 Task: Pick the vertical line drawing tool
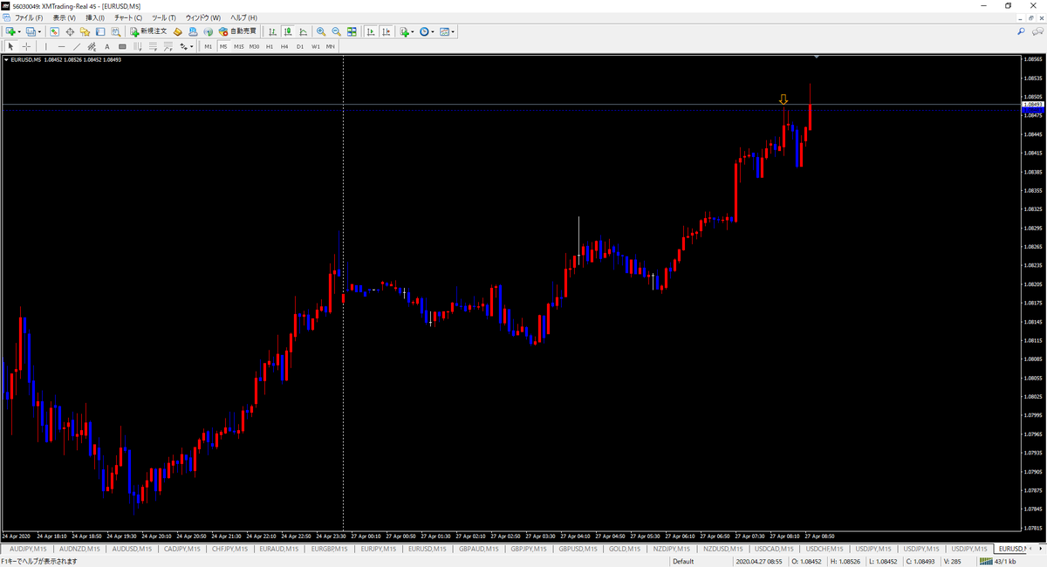pyautogui.click(x=46, y=46)
